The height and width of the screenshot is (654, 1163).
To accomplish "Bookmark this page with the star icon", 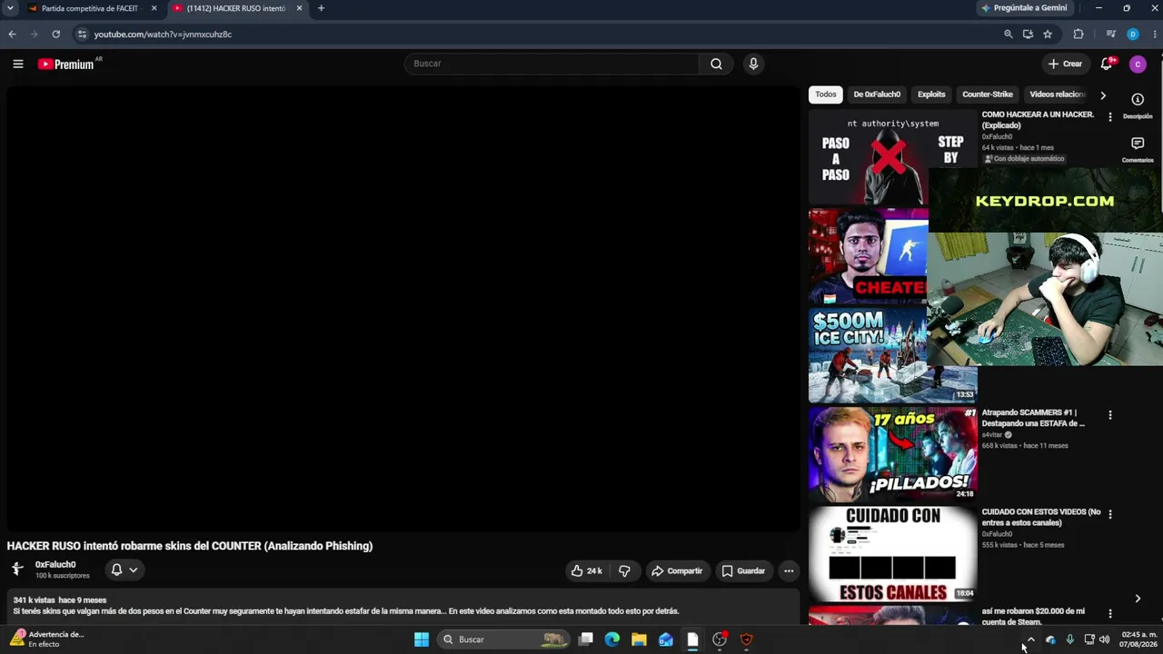I will click(1048, 35).
